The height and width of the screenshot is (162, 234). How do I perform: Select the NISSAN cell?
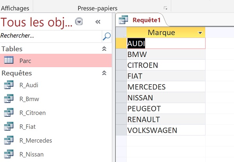(x=166, y=98)
